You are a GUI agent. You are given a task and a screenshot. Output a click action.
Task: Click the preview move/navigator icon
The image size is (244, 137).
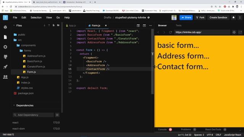click(x=234, y=32)
